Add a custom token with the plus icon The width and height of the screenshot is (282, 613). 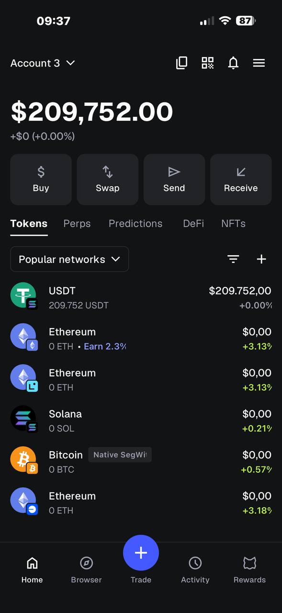[261, 259]
